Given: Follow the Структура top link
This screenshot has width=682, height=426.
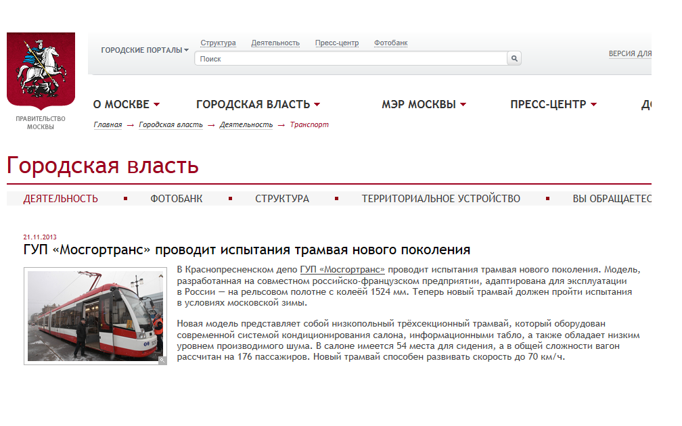Looking at the screenshot, I should pos(218,43).
